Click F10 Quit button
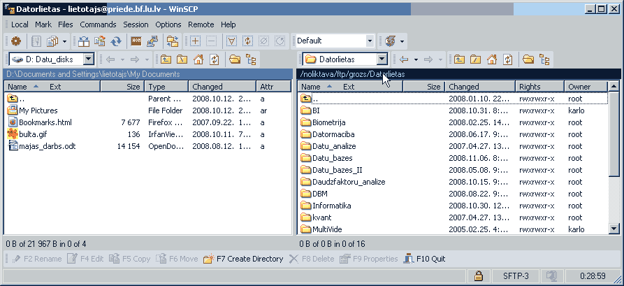Viewport: 624px width, 286px height. [425, 259]
